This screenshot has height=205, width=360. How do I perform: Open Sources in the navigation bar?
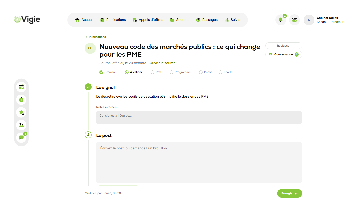180,20
